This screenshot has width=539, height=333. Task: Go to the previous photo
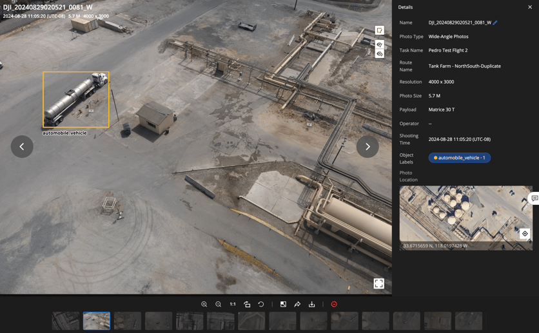(22, 147)
